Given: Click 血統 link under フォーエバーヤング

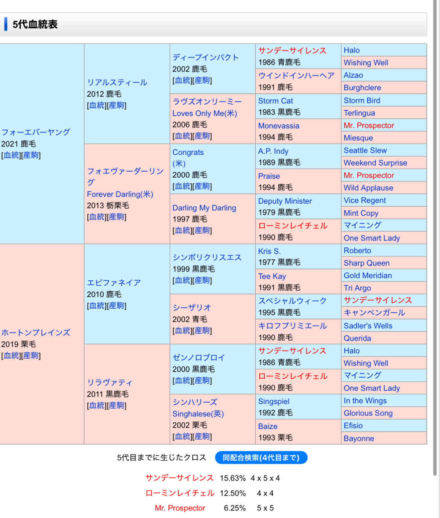Looking at the screenshot, I should tap(12, 155).
